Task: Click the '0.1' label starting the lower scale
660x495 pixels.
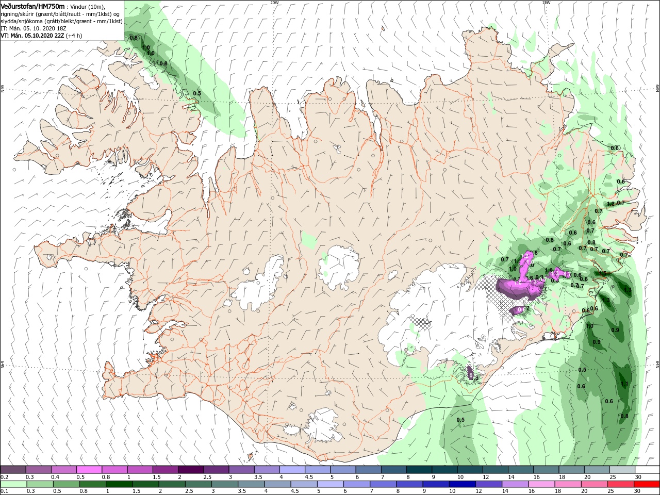Action: click(4, 491)
